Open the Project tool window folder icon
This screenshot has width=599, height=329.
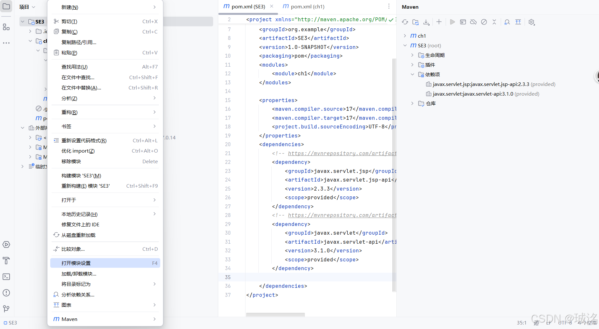tap(6, 6)
